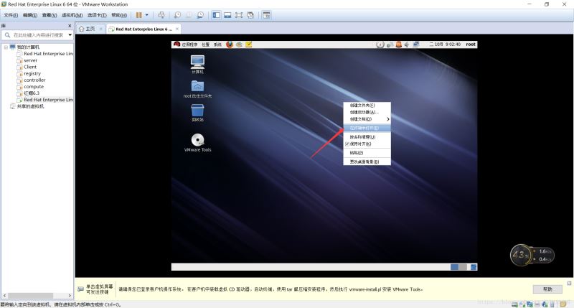Open the dropdown arrow beside the pause button
This screenshot has height=308, width=574.
click(147, 15)
